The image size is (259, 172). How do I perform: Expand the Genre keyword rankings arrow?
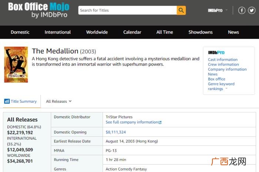226,88
